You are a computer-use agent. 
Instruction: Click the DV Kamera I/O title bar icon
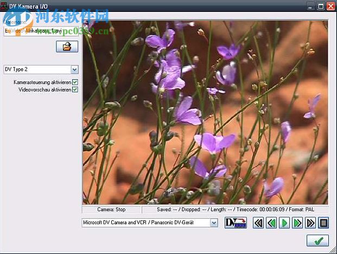(x=4, y=6)
